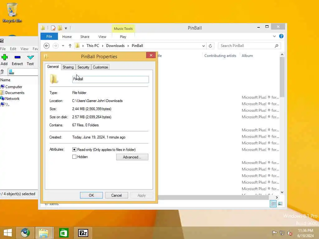The width and height of the screenshot is (319, 239).
Task: Select the General tab
Action: click(x=53, y=67)
